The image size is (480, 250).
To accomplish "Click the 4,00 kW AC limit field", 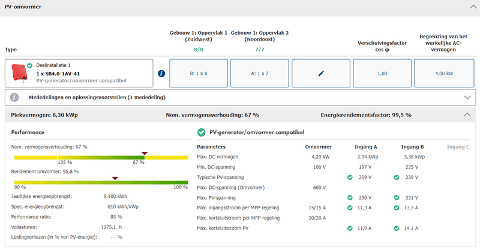I will [443, 74].
